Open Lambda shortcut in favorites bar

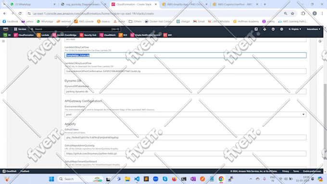(43, 35)
